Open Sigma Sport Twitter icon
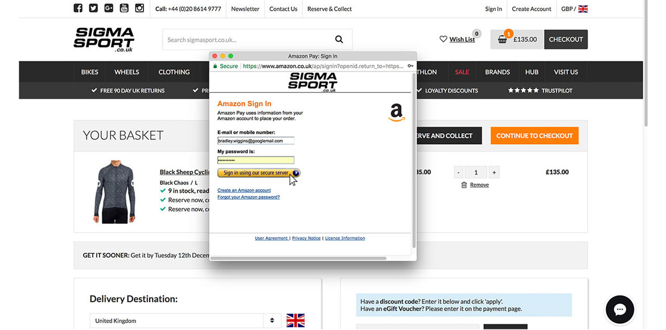The height and width of the screenshot is (330, 666). 93,8
